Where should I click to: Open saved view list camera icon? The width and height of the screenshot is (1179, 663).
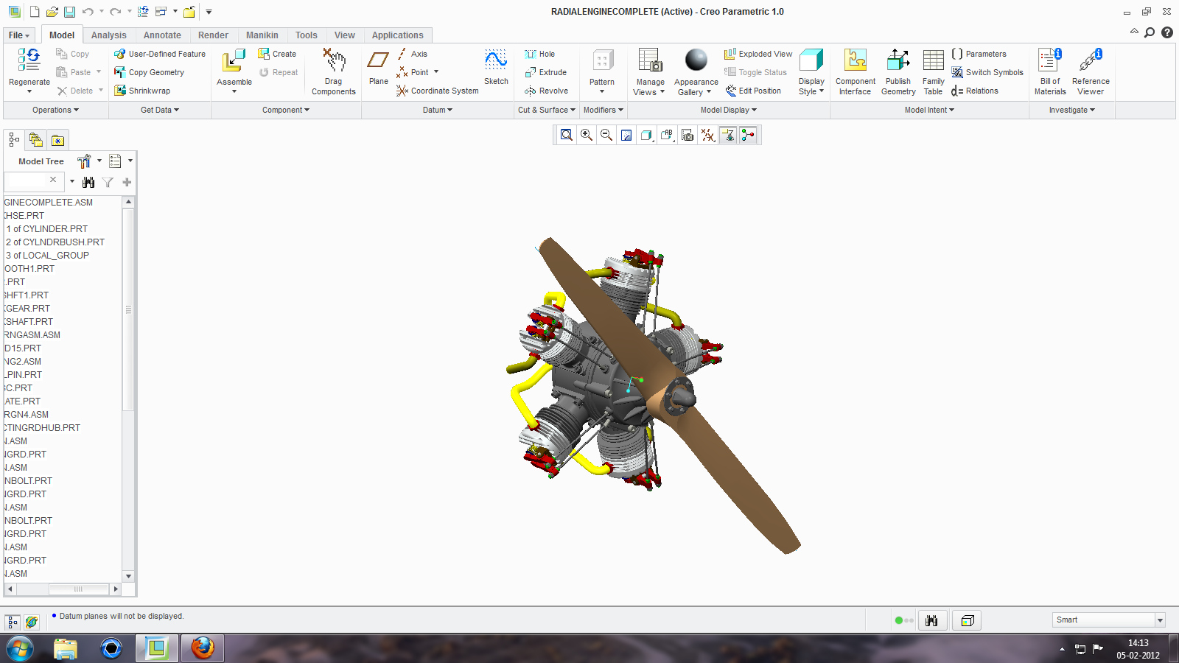click(688, 135)
